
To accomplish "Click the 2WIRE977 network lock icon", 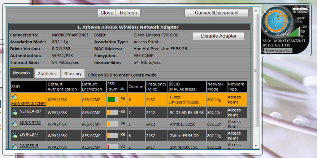I will [14, 135].
